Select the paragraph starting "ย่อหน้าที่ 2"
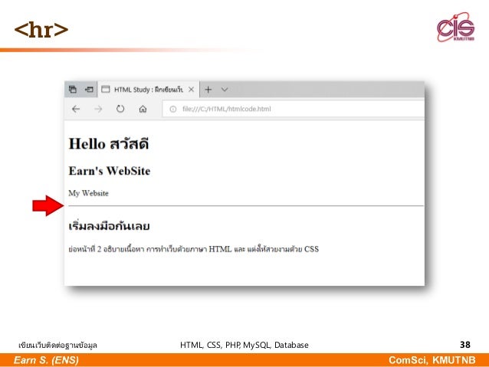The height and width of the screenshot is (367, 489). coord(194,249)
